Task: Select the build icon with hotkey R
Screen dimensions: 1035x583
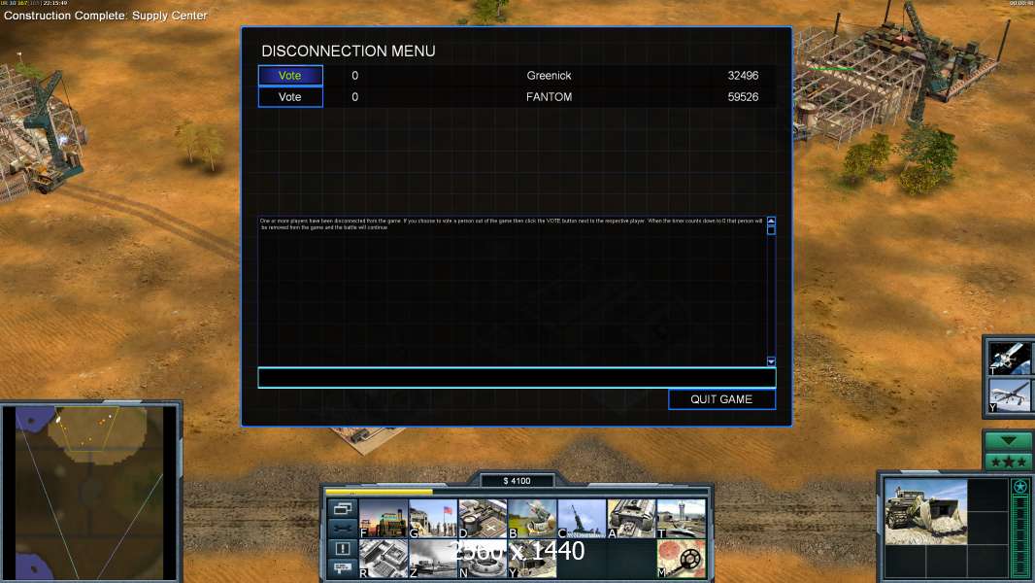Action: click(x=384, y=560)
